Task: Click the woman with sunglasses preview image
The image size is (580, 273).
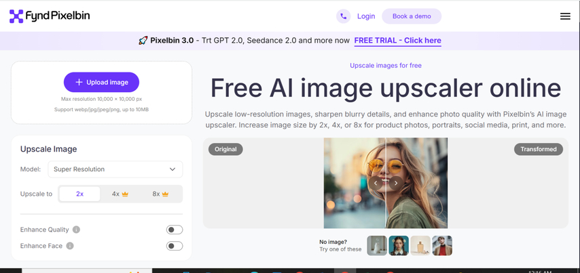Action: 386,183
